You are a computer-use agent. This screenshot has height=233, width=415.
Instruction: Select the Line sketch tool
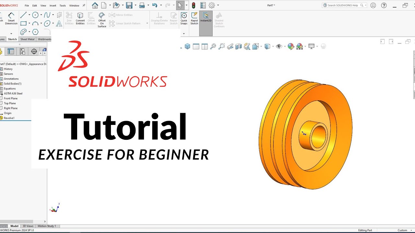tap(23, 15)
